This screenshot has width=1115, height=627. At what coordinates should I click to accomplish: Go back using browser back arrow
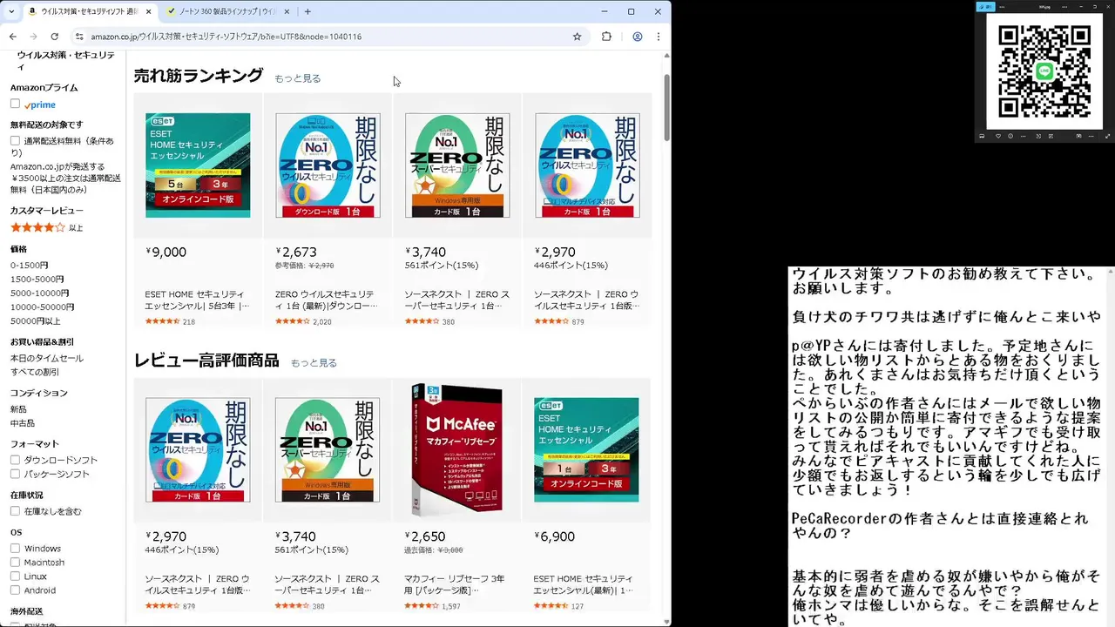[12, 37]
